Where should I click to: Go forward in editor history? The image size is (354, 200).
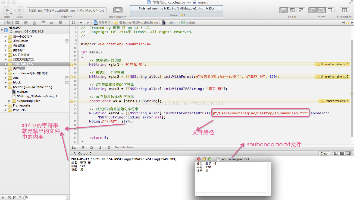(88, 22)
